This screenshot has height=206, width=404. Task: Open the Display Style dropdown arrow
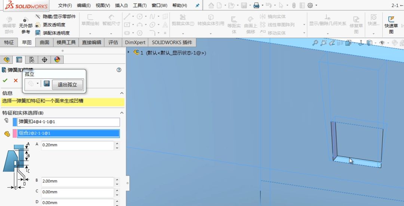point(375,43)
